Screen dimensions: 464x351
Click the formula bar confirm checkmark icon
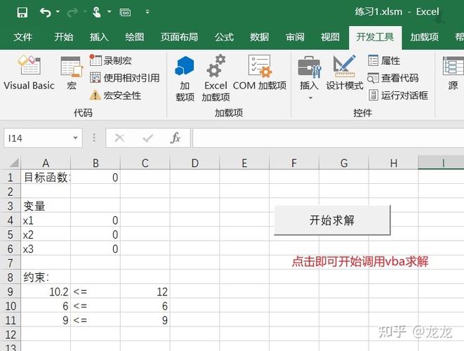(147, 138)
